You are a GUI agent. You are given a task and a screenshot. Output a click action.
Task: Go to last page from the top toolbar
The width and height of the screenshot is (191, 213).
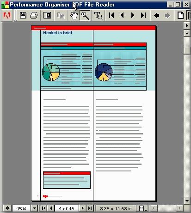(143, 15)
